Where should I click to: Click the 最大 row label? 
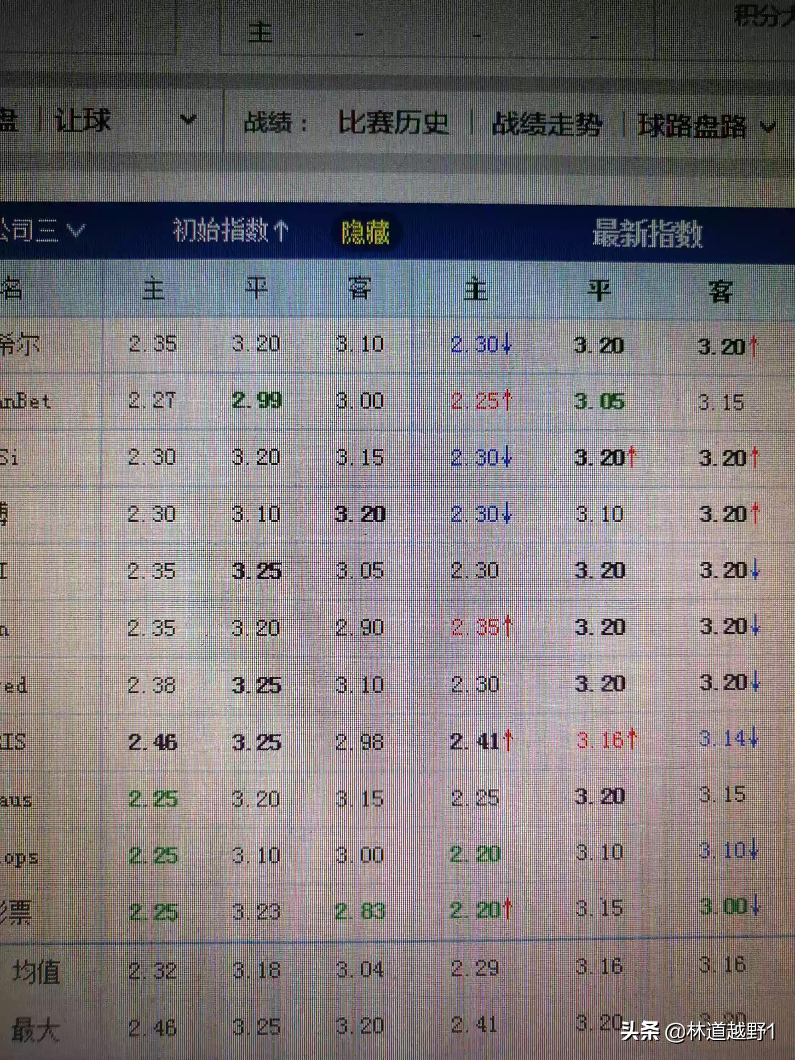pos(35,1029)
